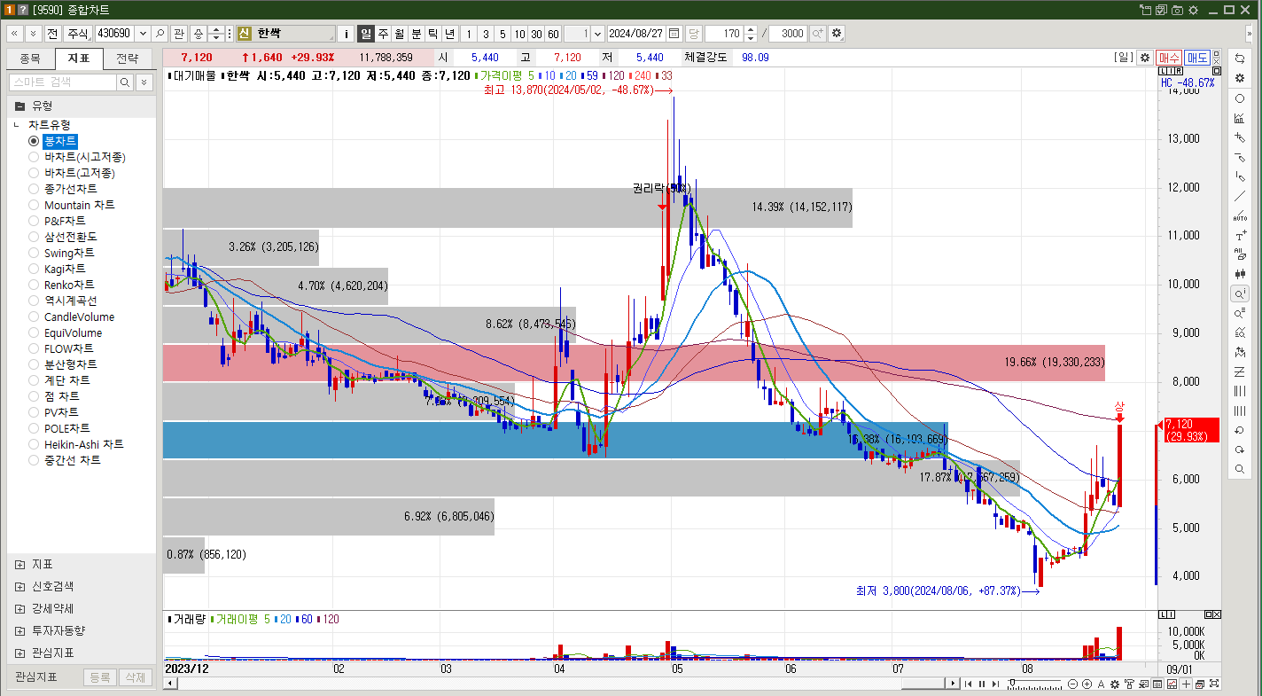Select the 월 monthly period button
The width and height of the screenshot is (1262, 696).
click(x=400, y=34)
